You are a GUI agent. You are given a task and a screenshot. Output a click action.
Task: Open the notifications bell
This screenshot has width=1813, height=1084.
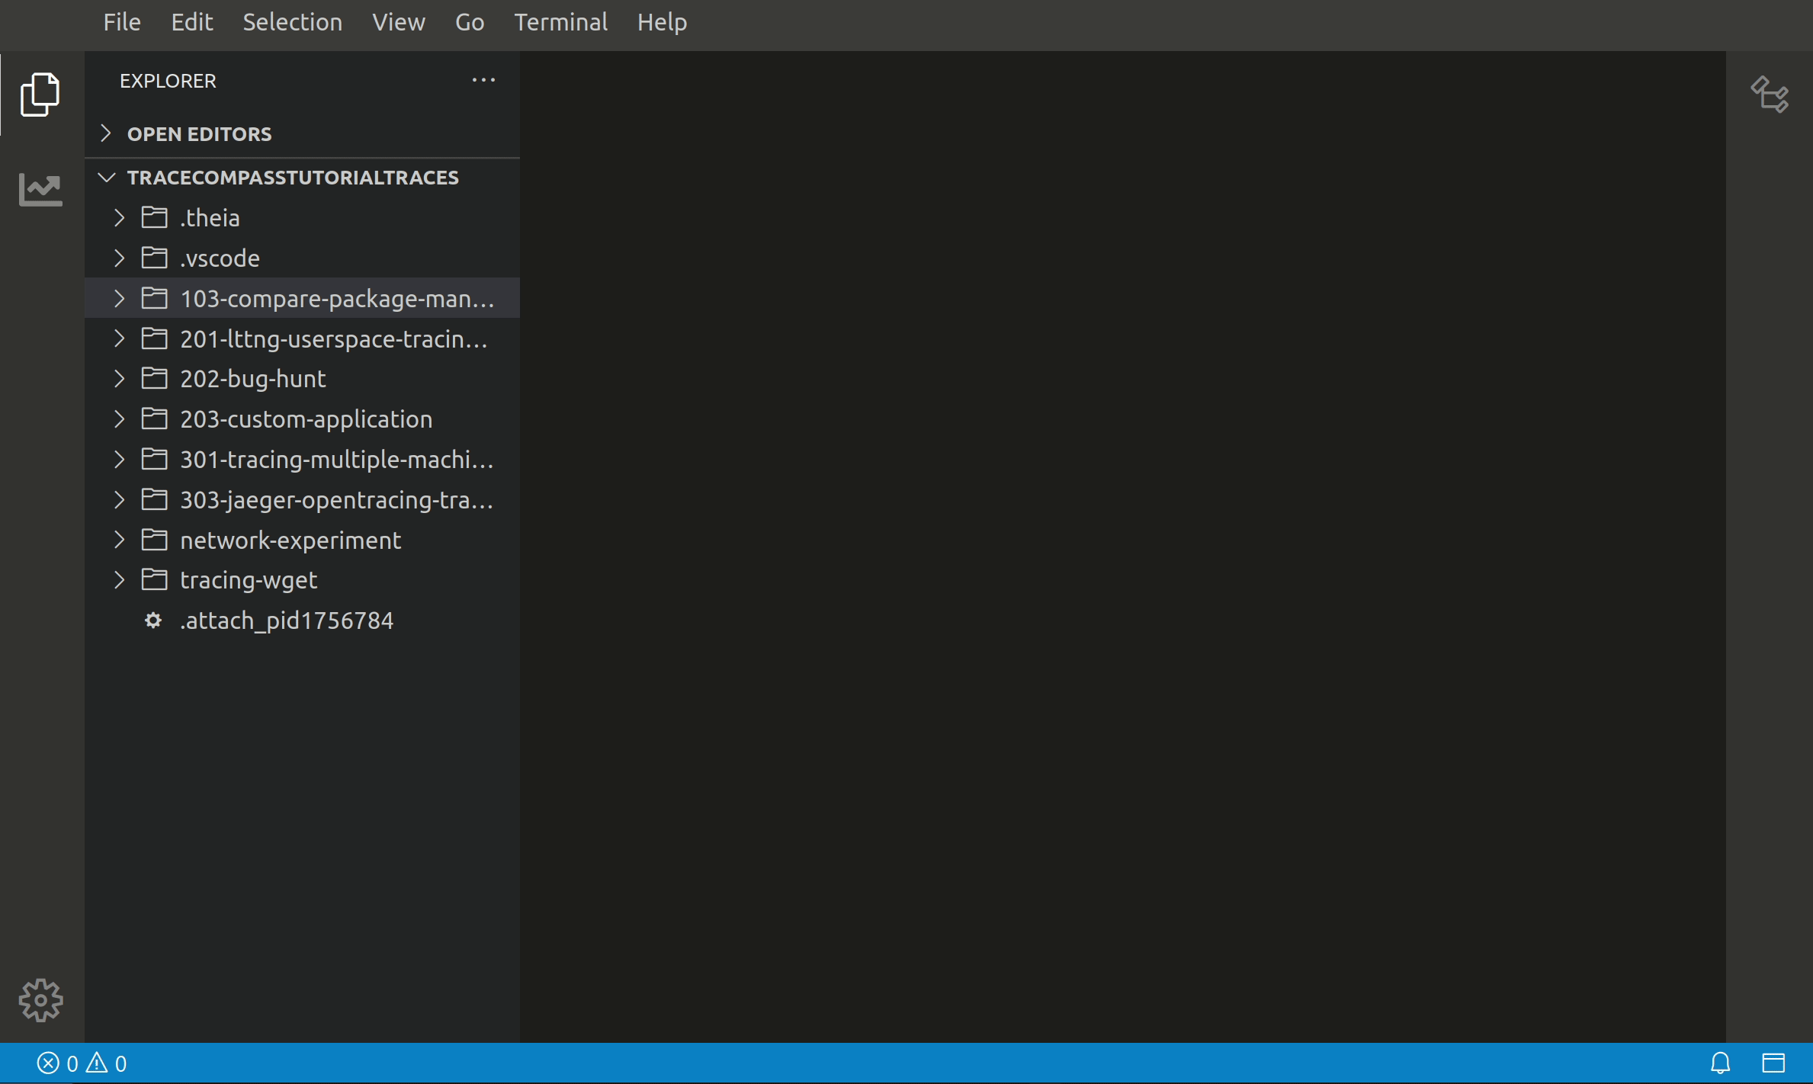(1720, 1063)
